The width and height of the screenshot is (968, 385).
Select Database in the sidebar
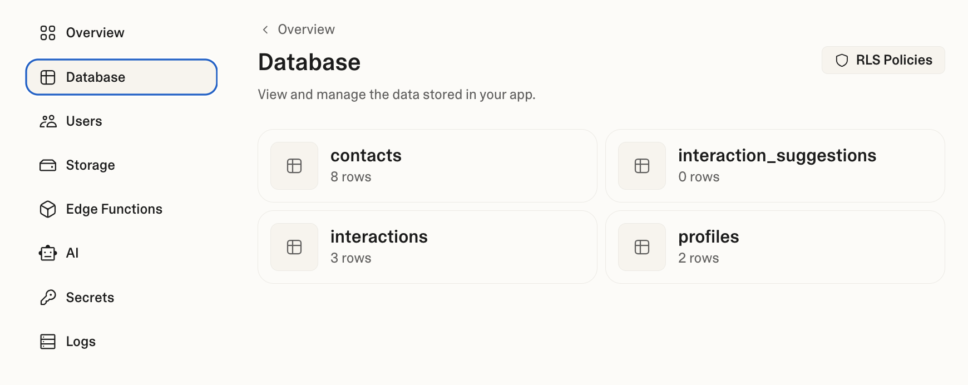pos(121,77)
